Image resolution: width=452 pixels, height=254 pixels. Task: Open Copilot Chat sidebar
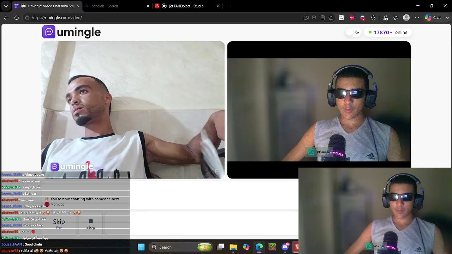pos(433,18)
